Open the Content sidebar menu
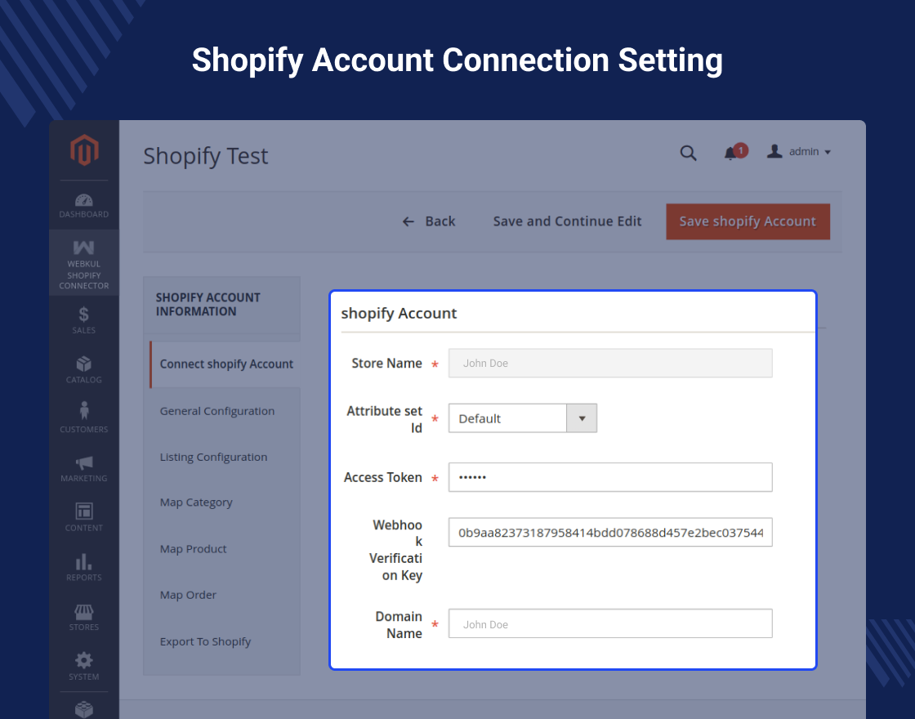Viewport: 915px width, 719px height. click(84, 517)
